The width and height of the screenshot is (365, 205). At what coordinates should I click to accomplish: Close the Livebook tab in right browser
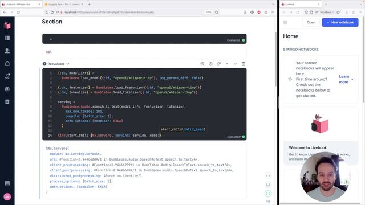pyautogui.click(x=319, y=4)
